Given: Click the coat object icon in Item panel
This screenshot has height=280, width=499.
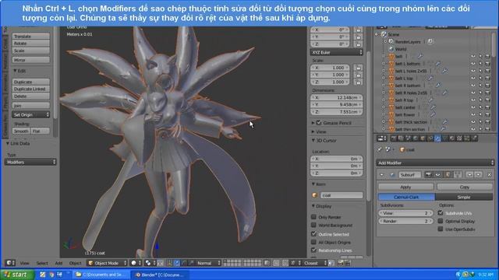Looking at the screenshot, I should point(315,195).
